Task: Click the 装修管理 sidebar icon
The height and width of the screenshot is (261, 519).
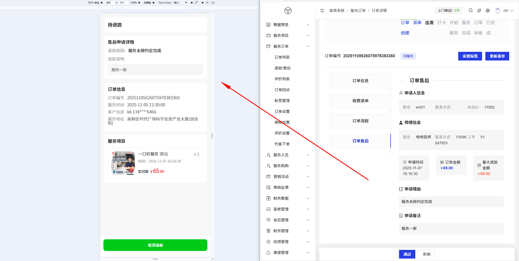Action: [x=268, y=209]
